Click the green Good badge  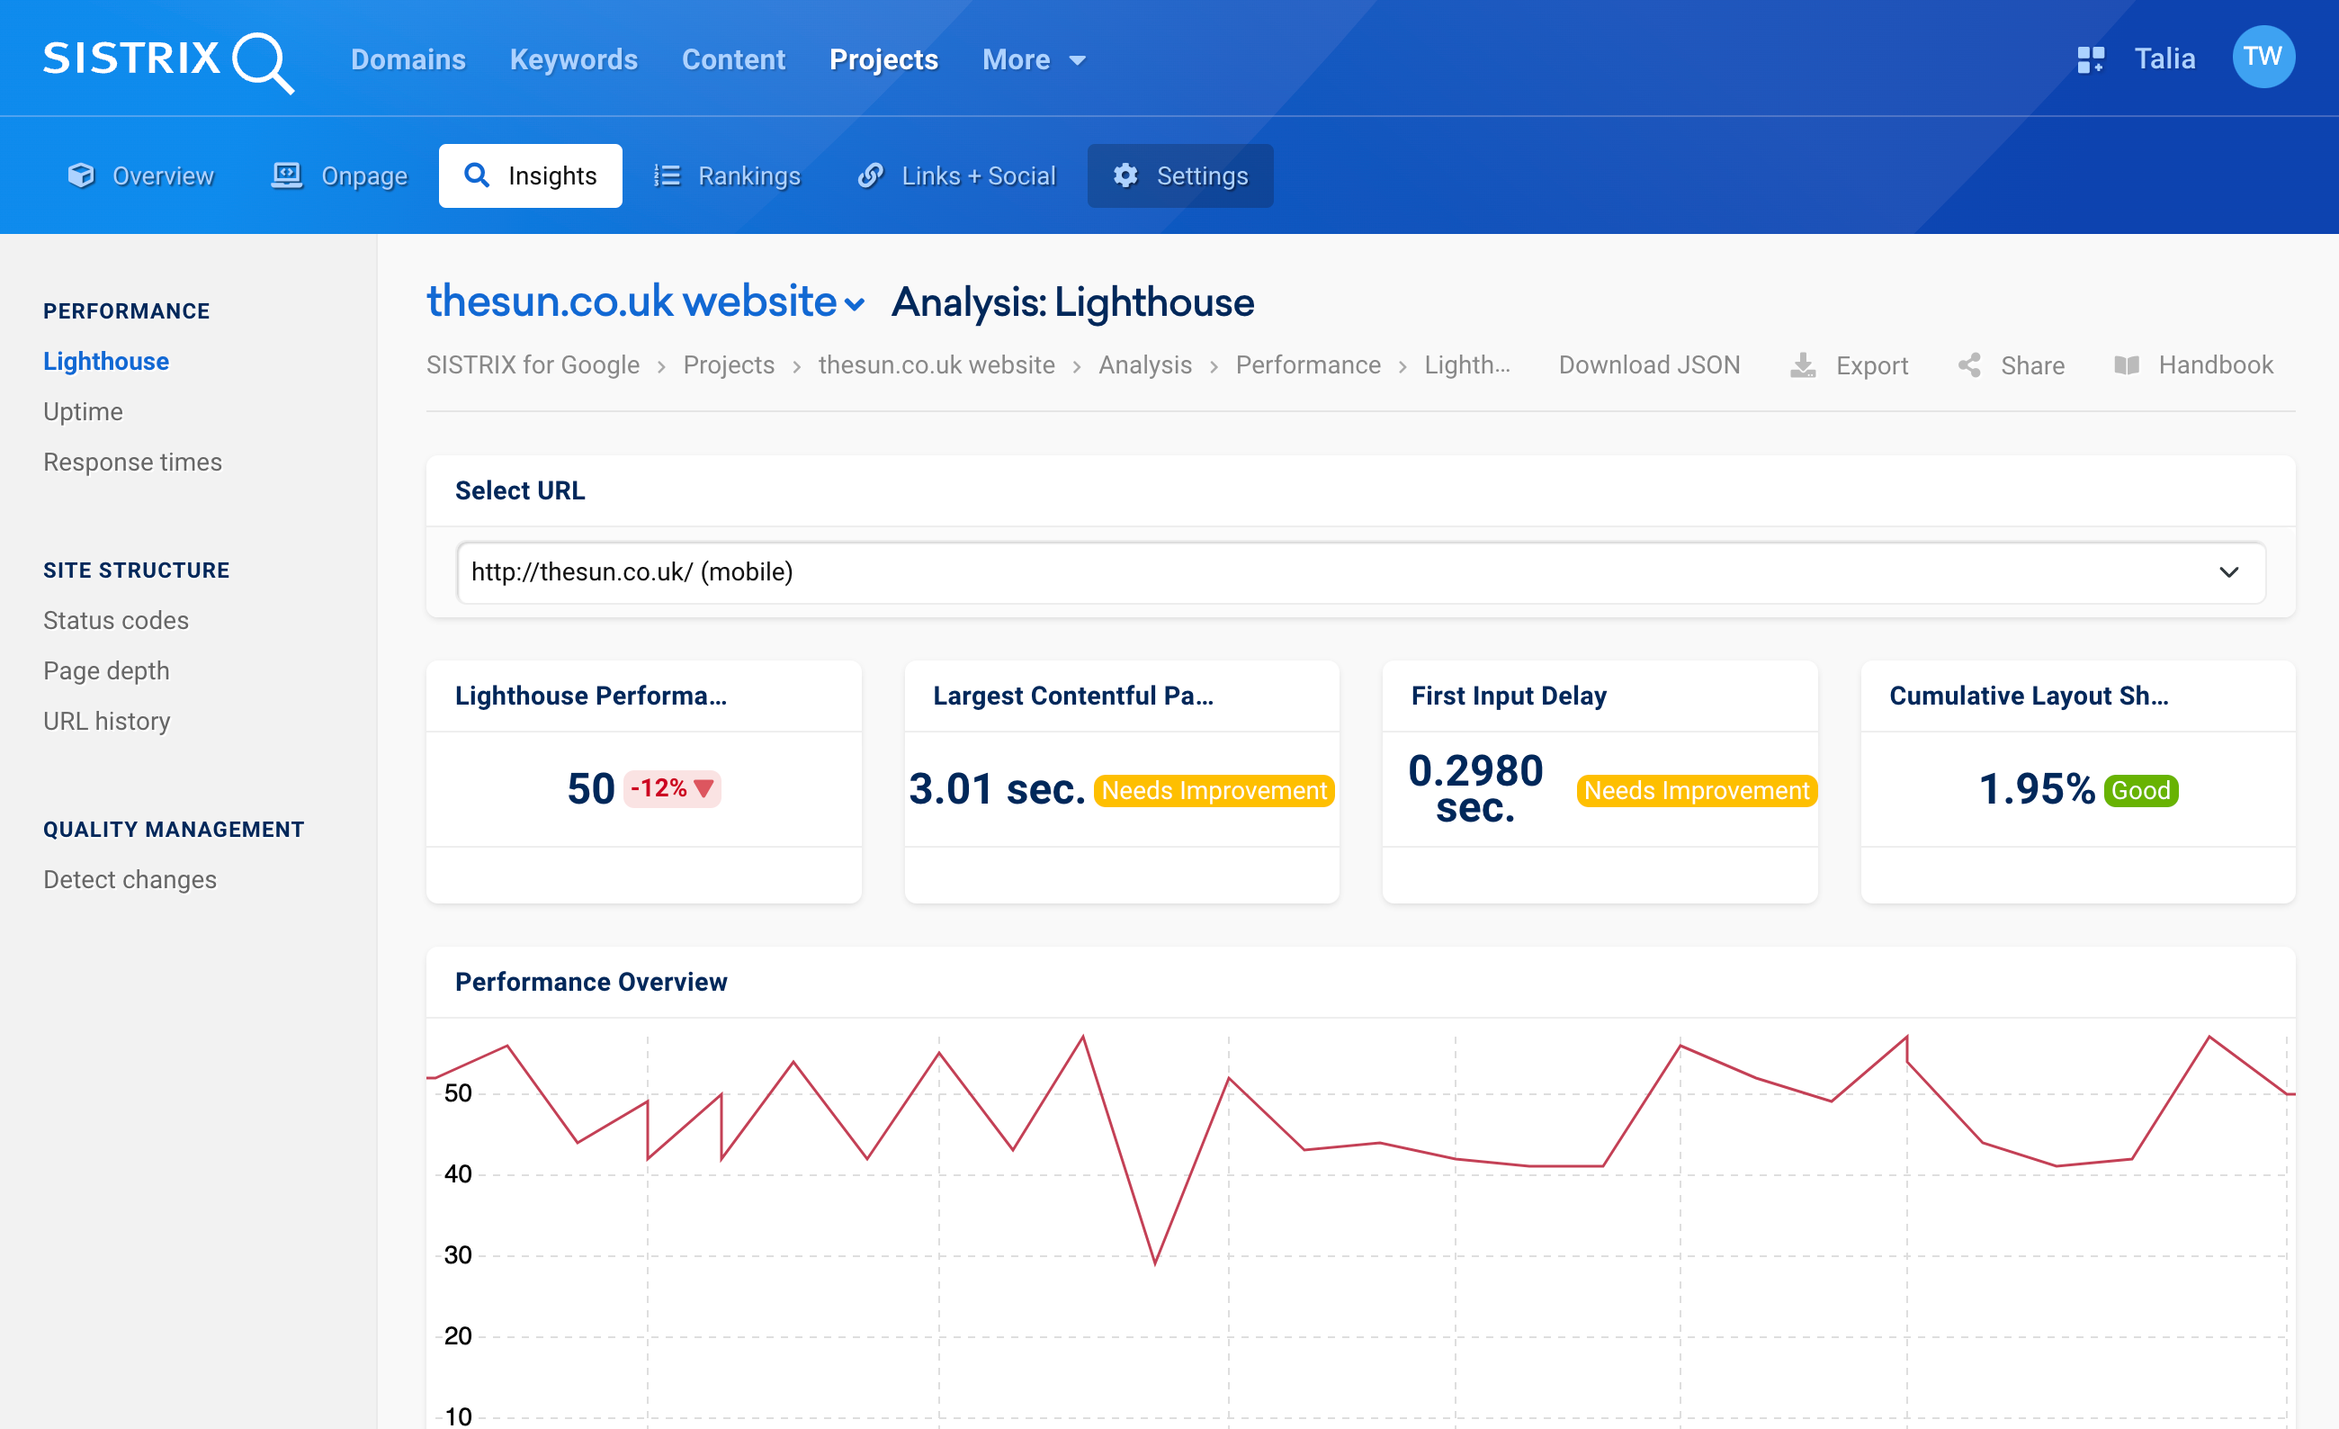tap(2140, 790)
